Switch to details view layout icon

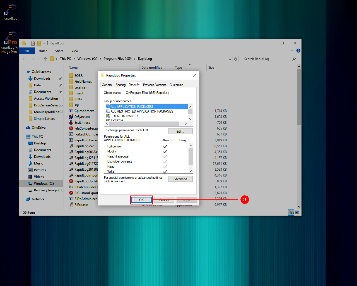coord(291,212)
